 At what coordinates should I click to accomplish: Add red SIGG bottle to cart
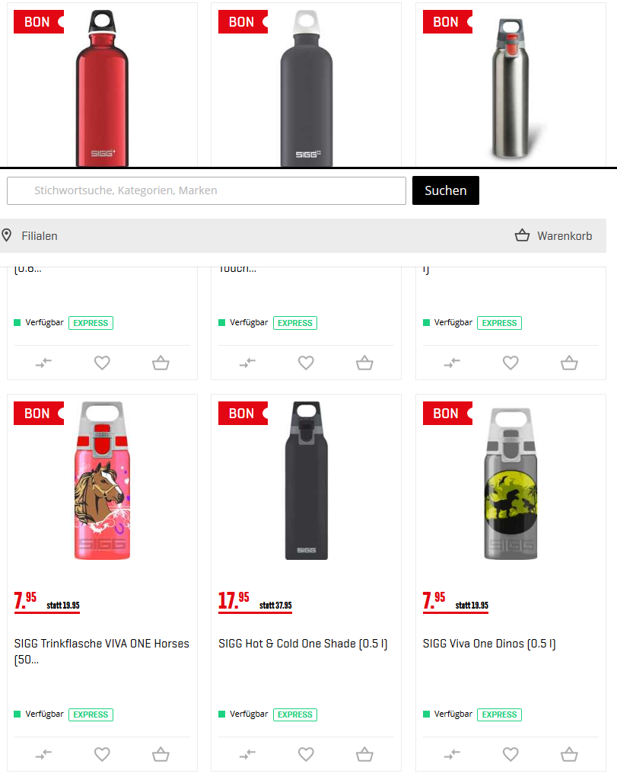point(161,363)
